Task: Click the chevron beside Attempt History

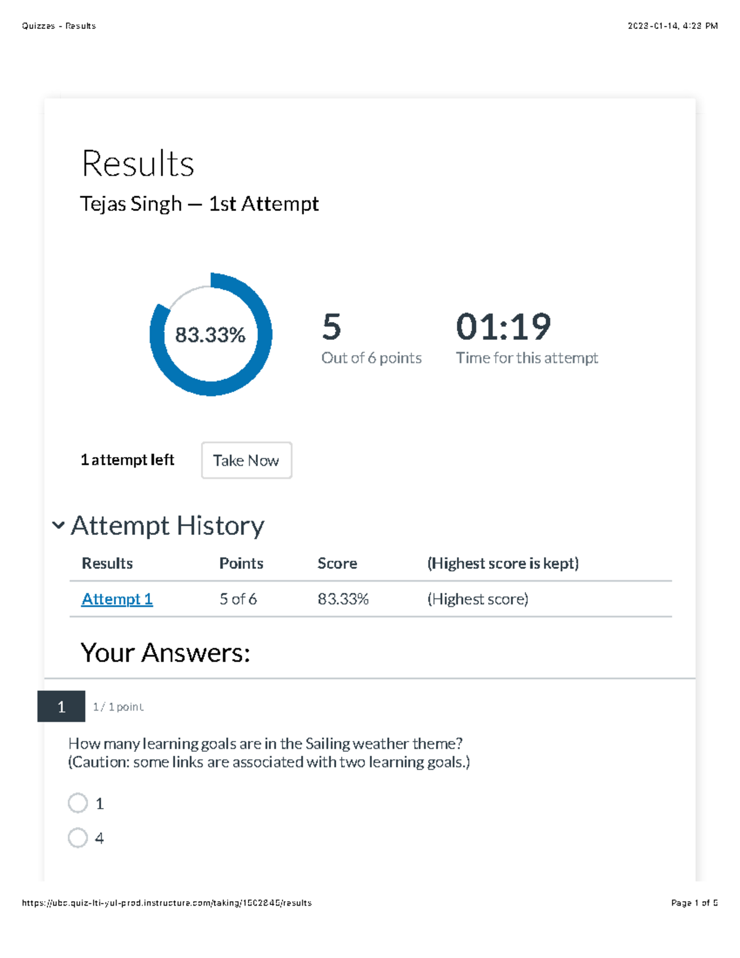Action: pyautogui.click(x=59, y=525)
